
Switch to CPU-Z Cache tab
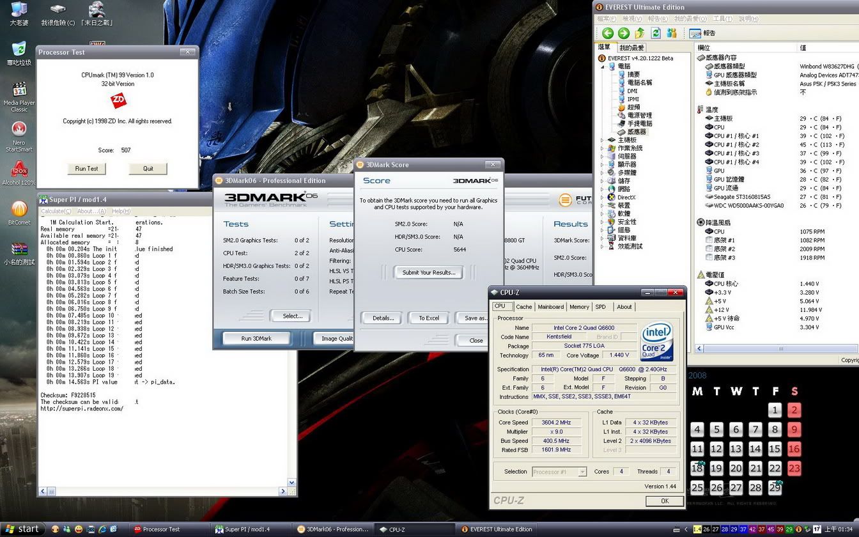click(x=524, y=307)
